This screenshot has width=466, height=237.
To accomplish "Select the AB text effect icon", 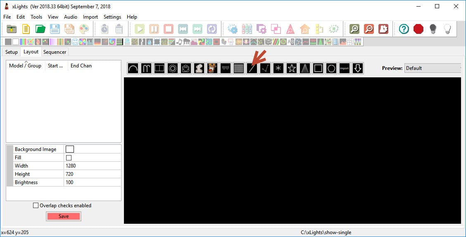I will [291, 42].
